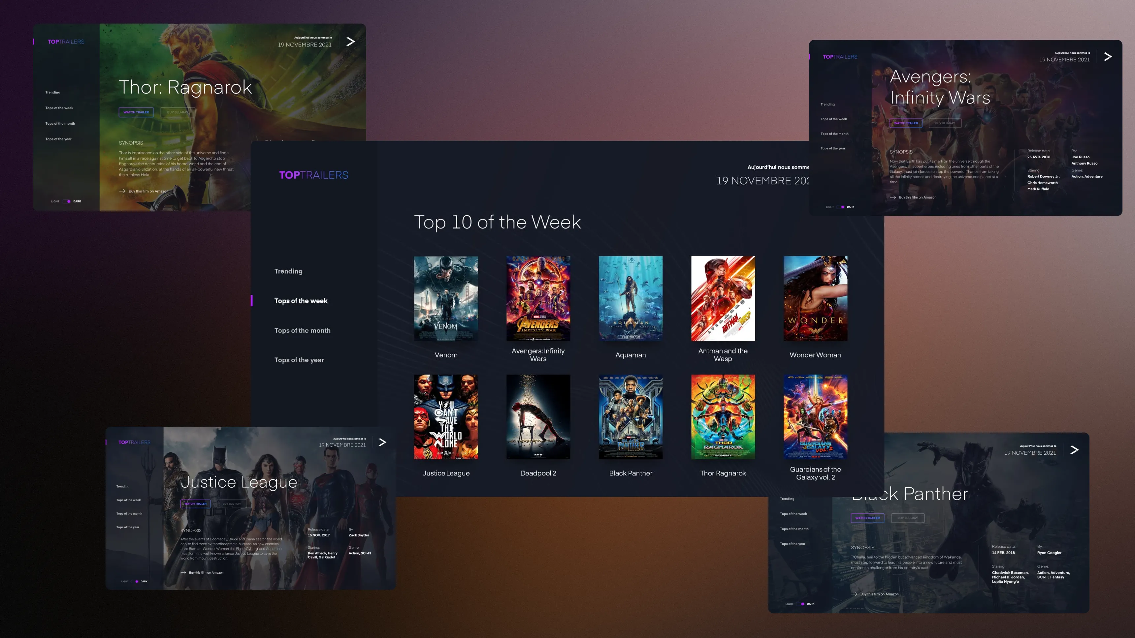
Task: Expand the next-slide chevron on the Black Panther screen
Action: (x=1074, y=449)
